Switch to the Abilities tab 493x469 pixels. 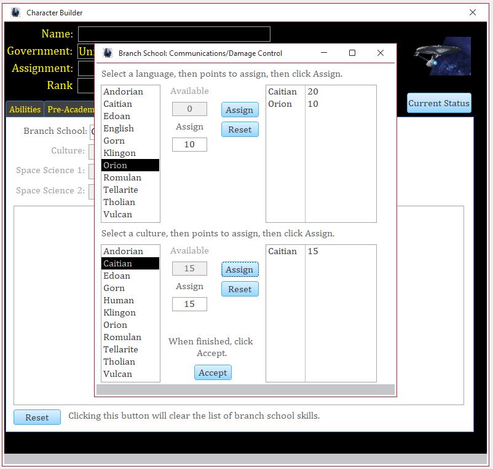pos(25,109)
